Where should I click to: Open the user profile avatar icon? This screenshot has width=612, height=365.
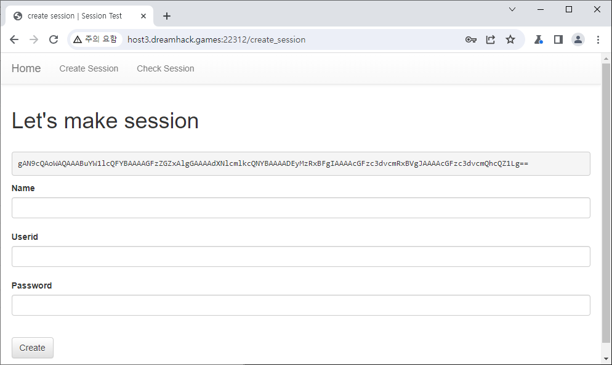(x=578, y=39)
